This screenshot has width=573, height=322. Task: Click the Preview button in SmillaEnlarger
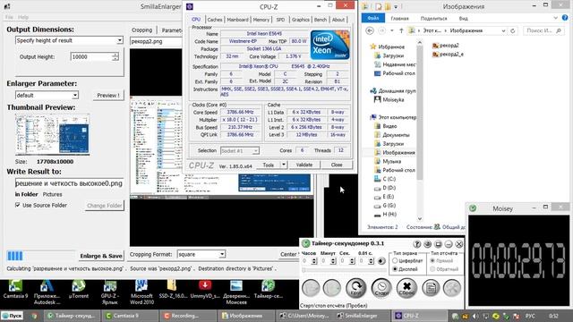tap(107, 96)
